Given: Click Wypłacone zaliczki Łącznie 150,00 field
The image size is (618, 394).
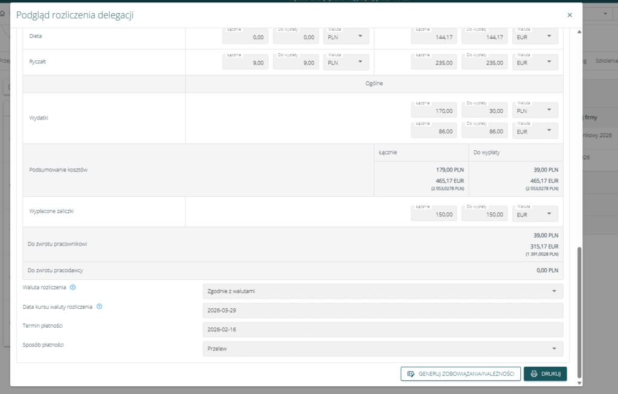Looking at the screenshot, I should click(x=434, y=214).
